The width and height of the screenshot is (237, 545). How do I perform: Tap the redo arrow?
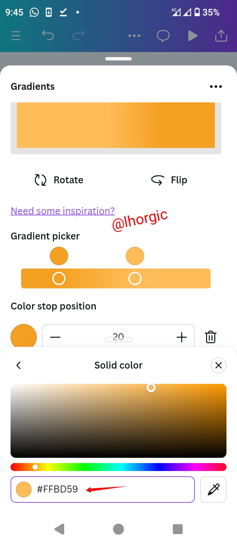(x=78, y=35)
